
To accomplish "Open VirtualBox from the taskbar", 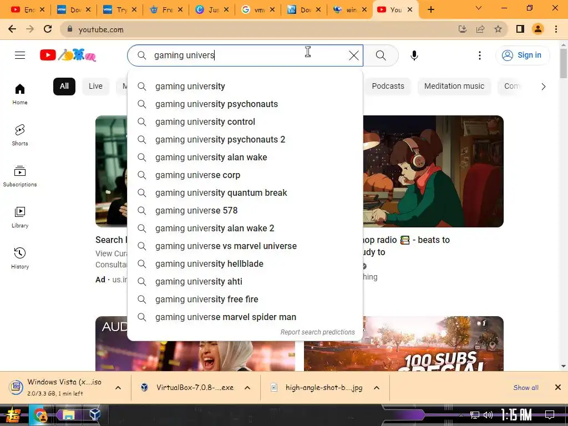I will click(x=95, y=415).
